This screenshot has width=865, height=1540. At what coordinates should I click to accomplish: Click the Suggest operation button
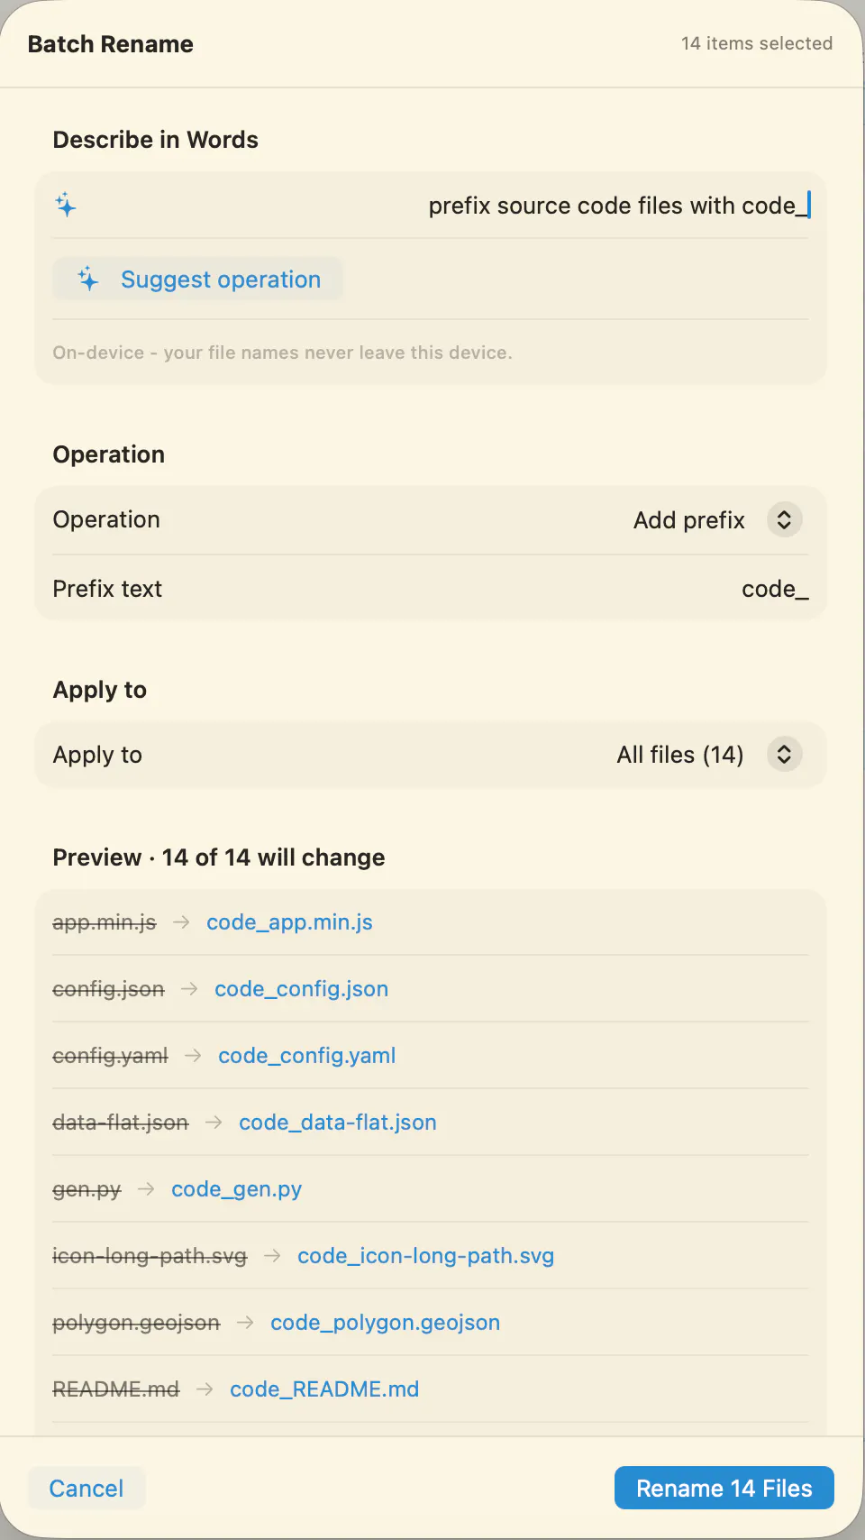(198, 279)
